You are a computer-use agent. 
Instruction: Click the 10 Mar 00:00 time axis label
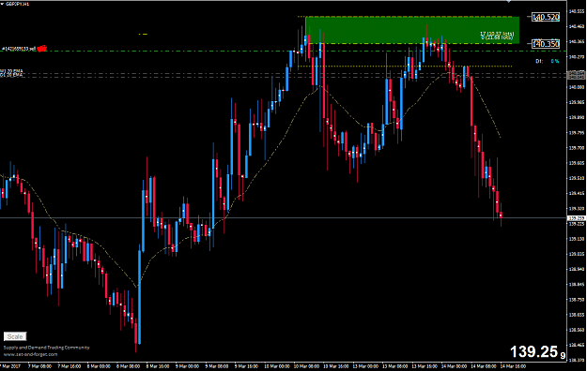277,366
